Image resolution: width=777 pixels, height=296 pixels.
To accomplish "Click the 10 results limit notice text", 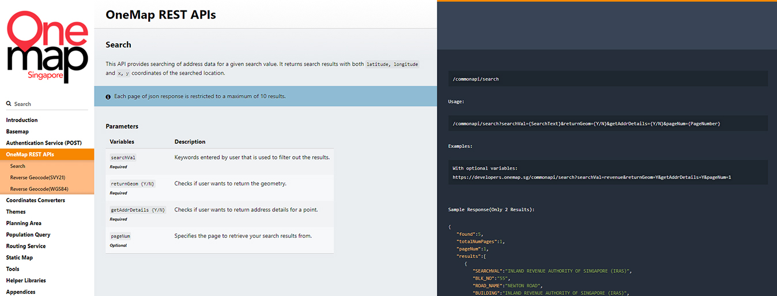I will click(200, 96).
